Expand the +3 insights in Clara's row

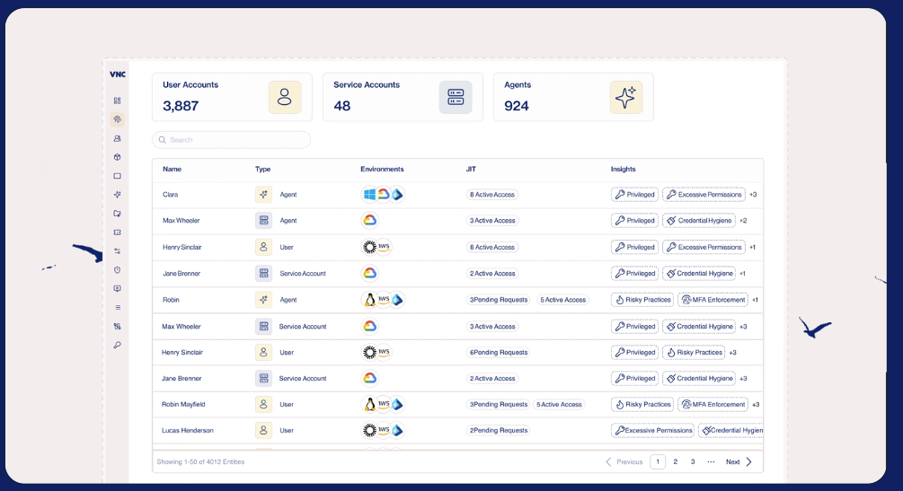(x=753, y=195)
